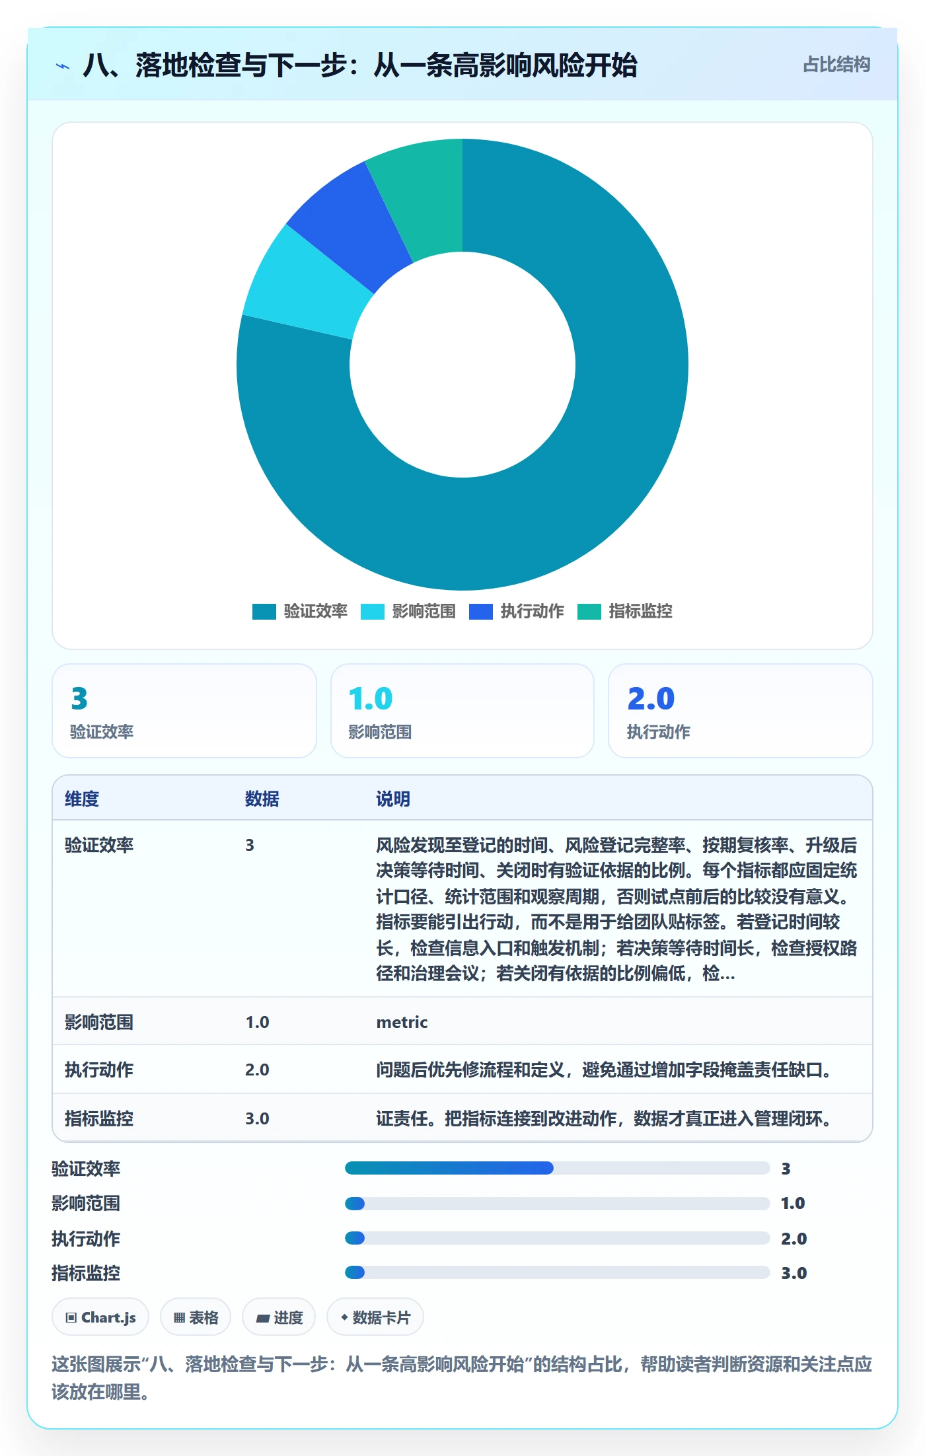Click the 执行动作 table row name
This screenshot has width=925, height=1456.
99,1070
